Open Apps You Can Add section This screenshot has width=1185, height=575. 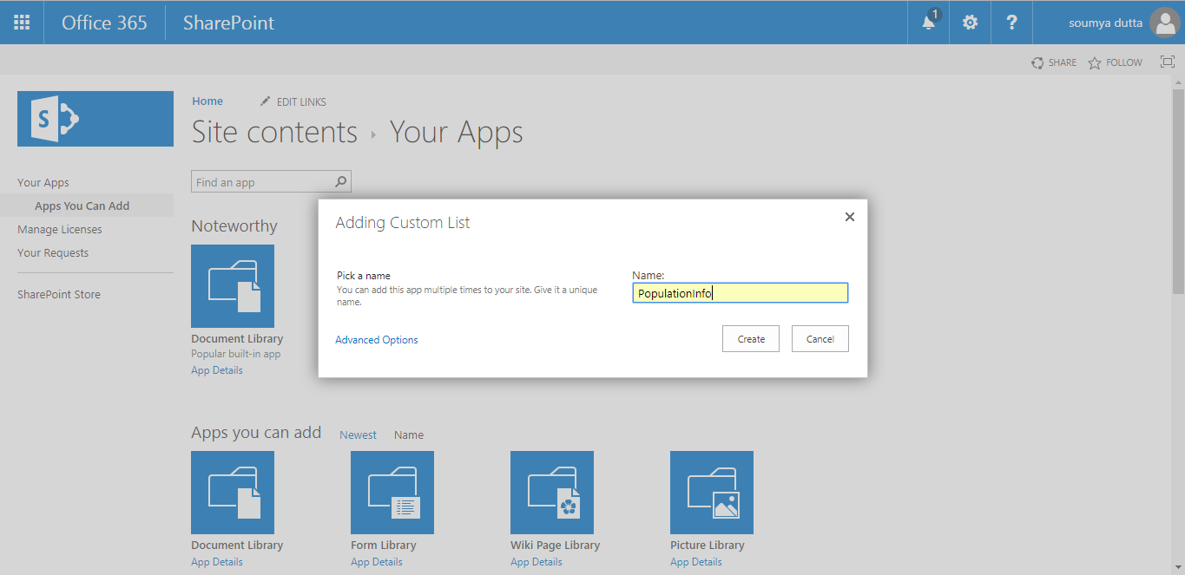[85, 205]
